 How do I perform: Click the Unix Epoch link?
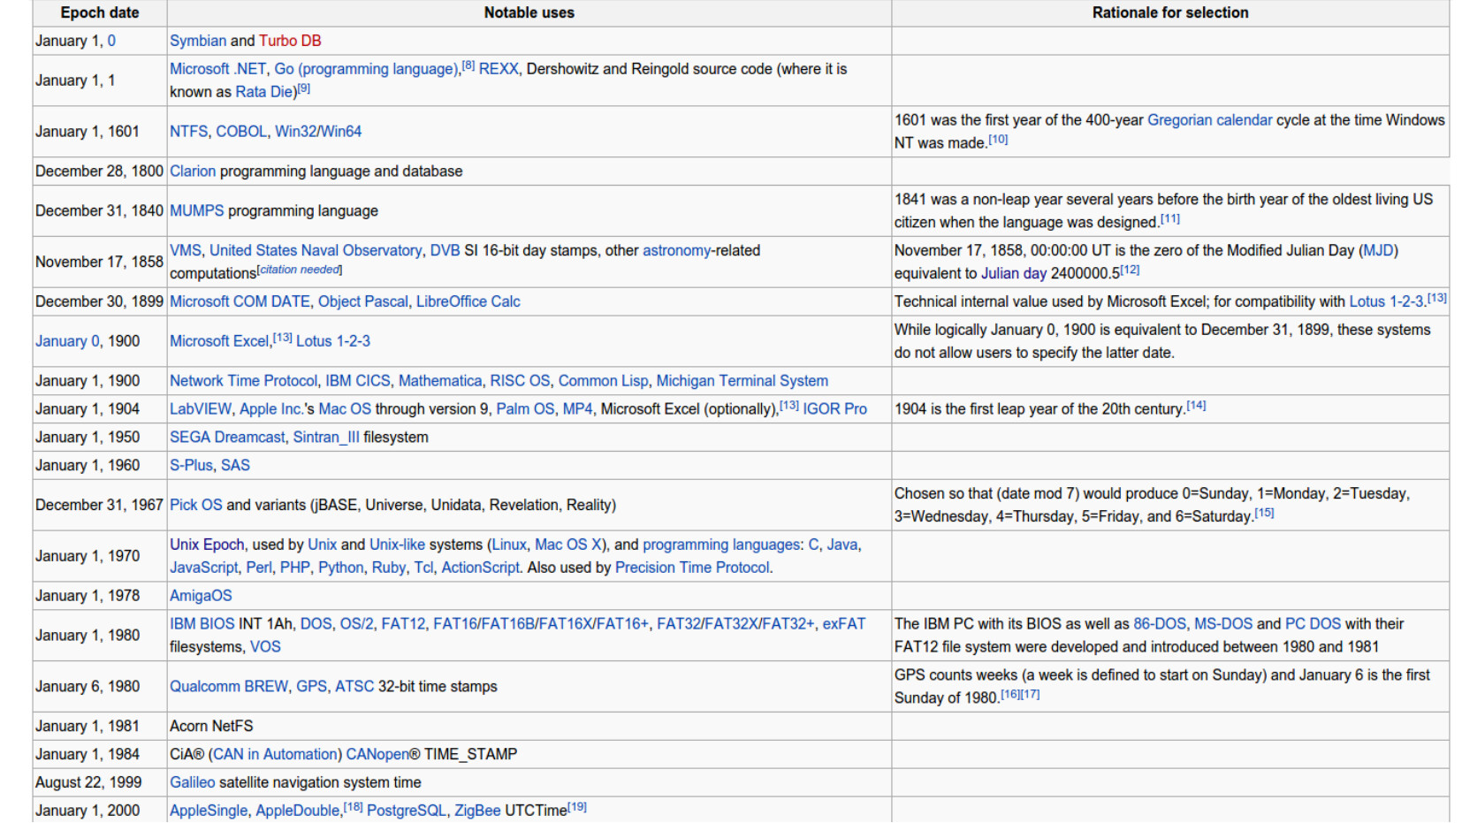click(x=207, y=545)
